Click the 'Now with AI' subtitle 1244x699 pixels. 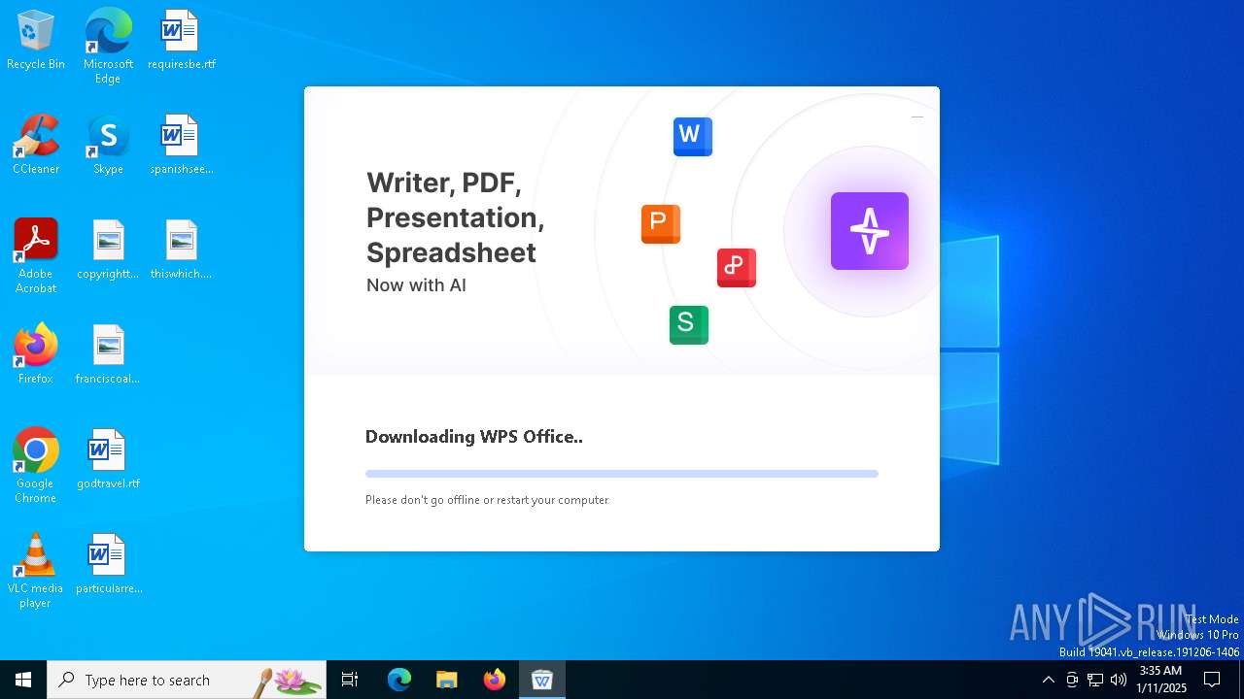point(416,285)
